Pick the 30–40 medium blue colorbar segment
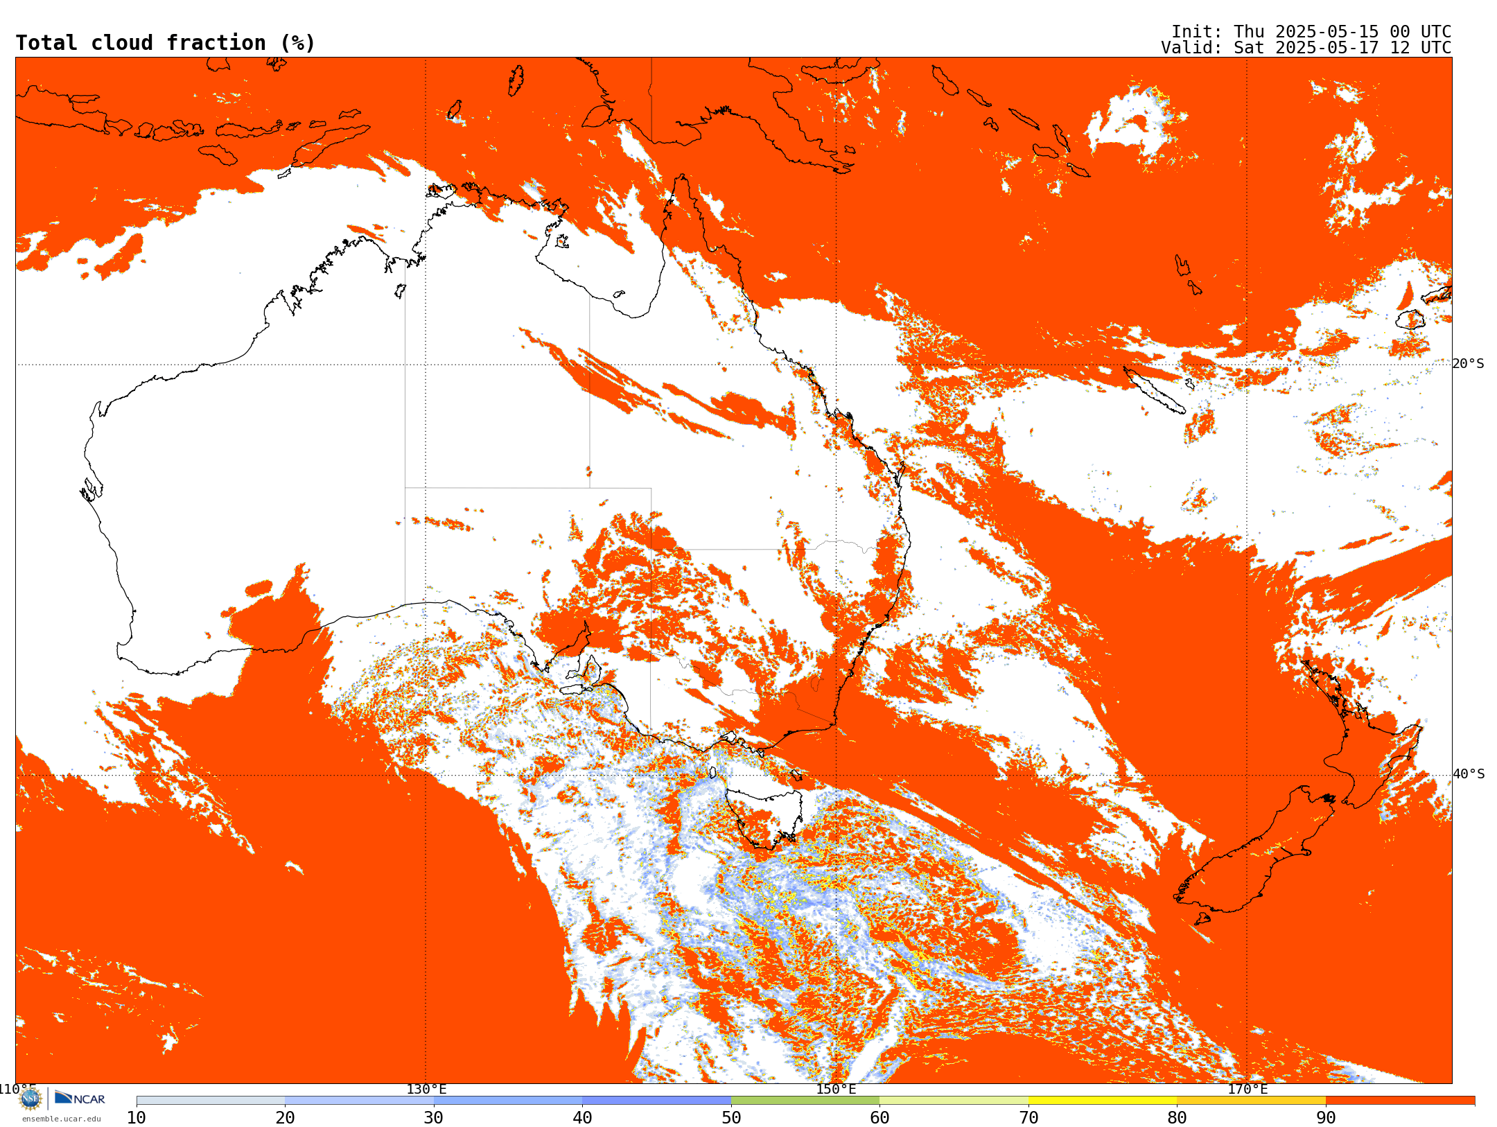This screenshot has width=1497, height=1127. coord(508,1101)
